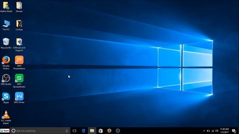
Task: Expand the hidden system tray icons chevron
Action: tap(204, 131)
